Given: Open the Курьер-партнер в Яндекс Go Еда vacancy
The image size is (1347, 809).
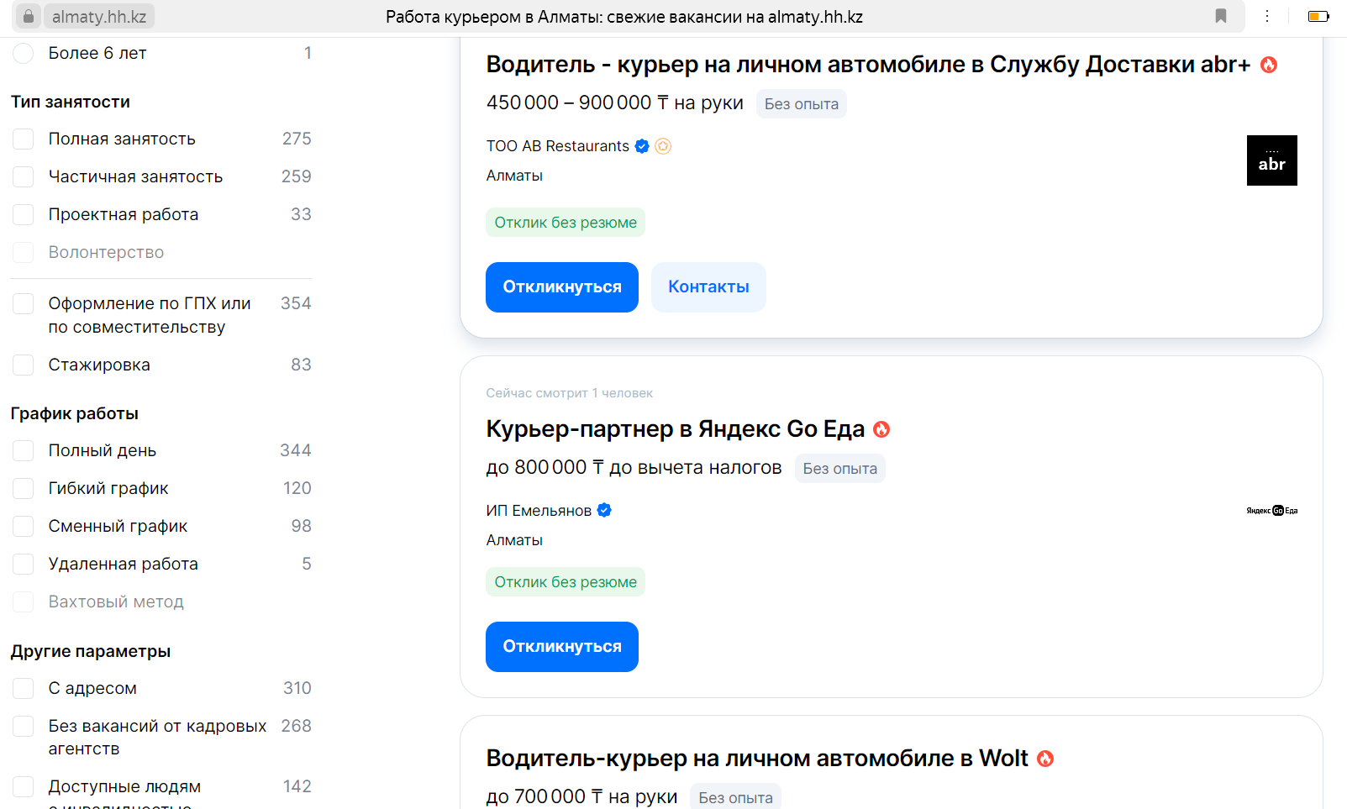Looking at the screenshot, I should [x=675, y=429].
